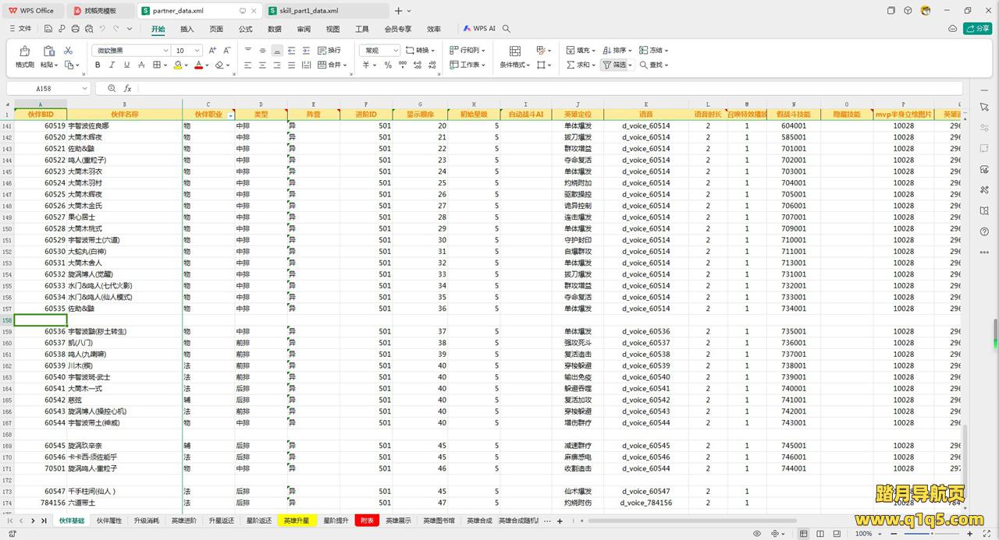Click the center horizontal alignment icon

(263, 65)
